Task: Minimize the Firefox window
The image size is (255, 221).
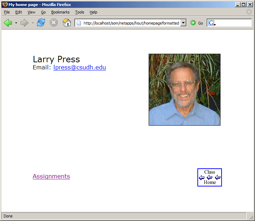Action: pyautogui.click(x=238, y=5)
